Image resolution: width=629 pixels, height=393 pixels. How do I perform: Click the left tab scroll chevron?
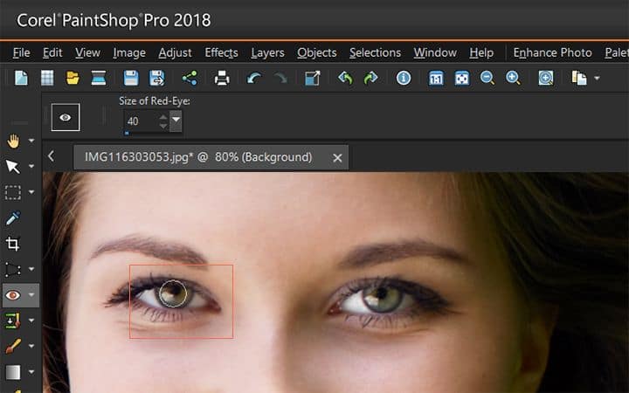pyautogui.click(x=51, y=156)
